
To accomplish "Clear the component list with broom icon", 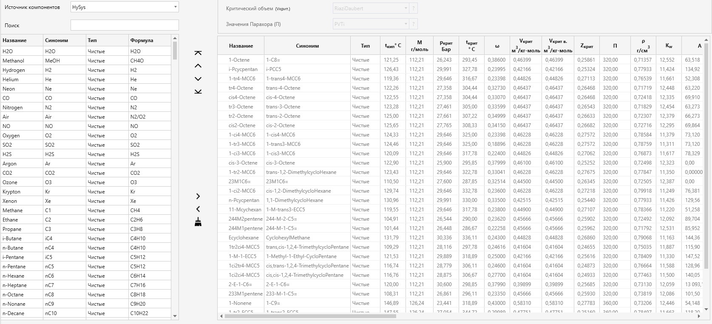I will tap(198, 222).
